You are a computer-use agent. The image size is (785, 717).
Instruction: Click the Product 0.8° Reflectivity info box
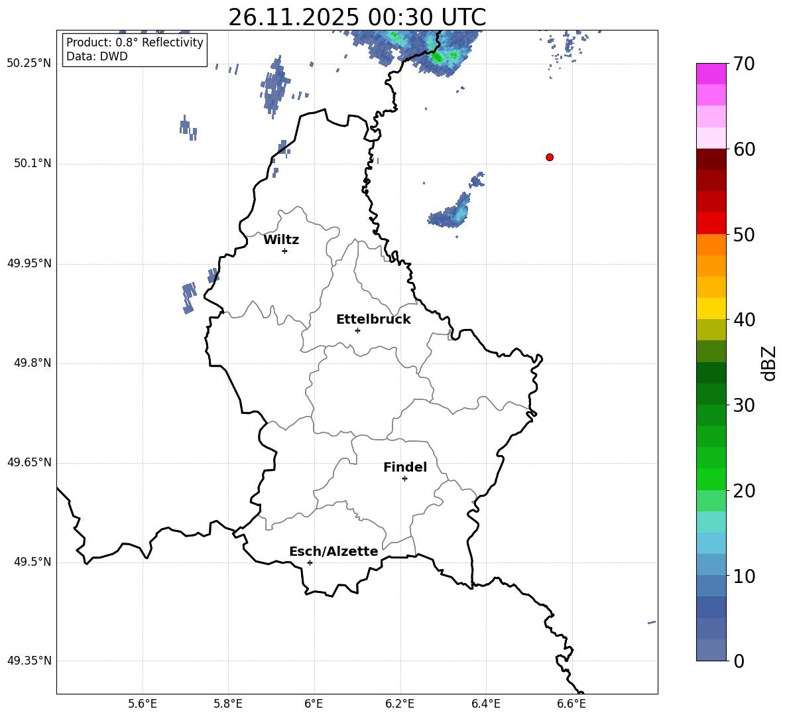[135, 49]
